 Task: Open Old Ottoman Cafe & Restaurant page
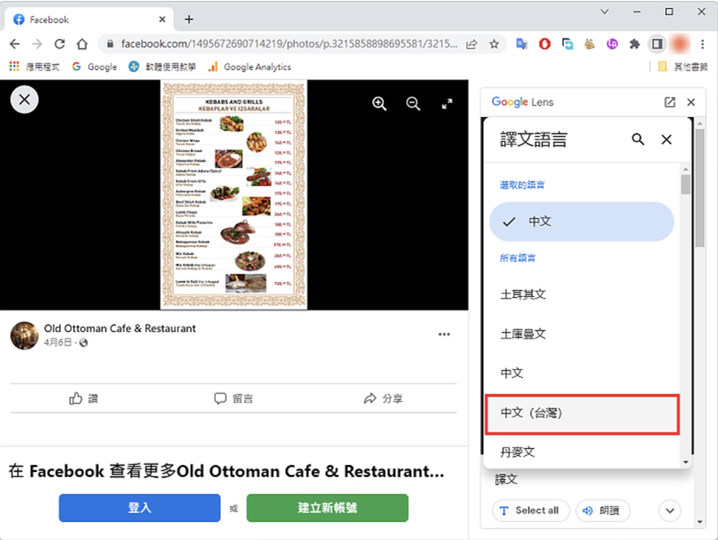[120, 328]
